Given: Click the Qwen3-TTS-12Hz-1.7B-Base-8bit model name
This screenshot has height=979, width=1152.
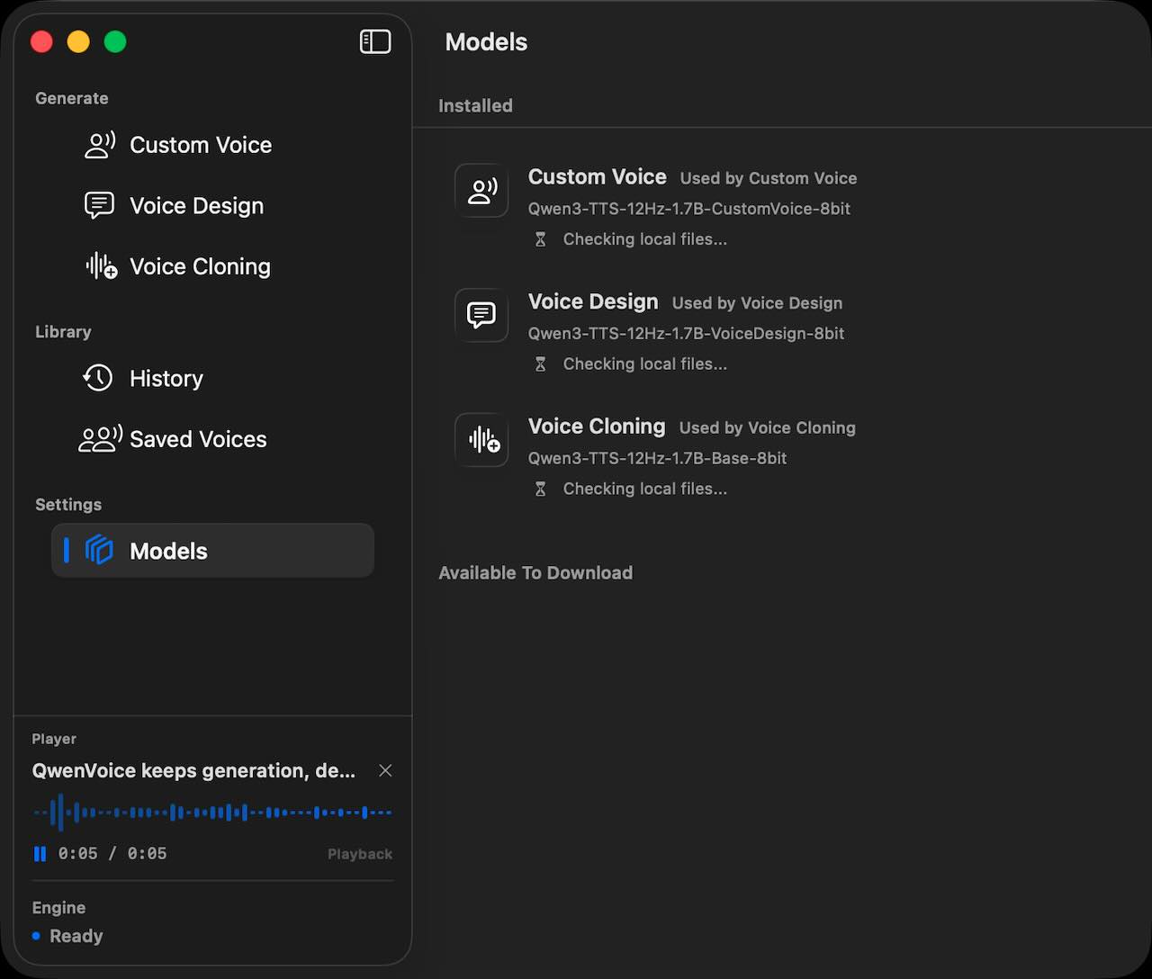Looking at the screenshot, I should coord(657,458).
